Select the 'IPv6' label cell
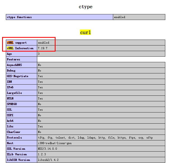The height and width of the screenshot is (163, 169). (x=22, y=87)
